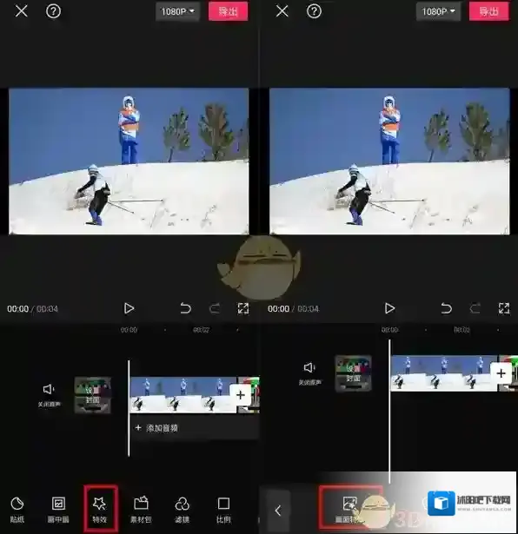This screenshot has height=534, width=518.
Task: Undo the last action in the right screen
Action: pyautogui.click(x=446, y=308)
